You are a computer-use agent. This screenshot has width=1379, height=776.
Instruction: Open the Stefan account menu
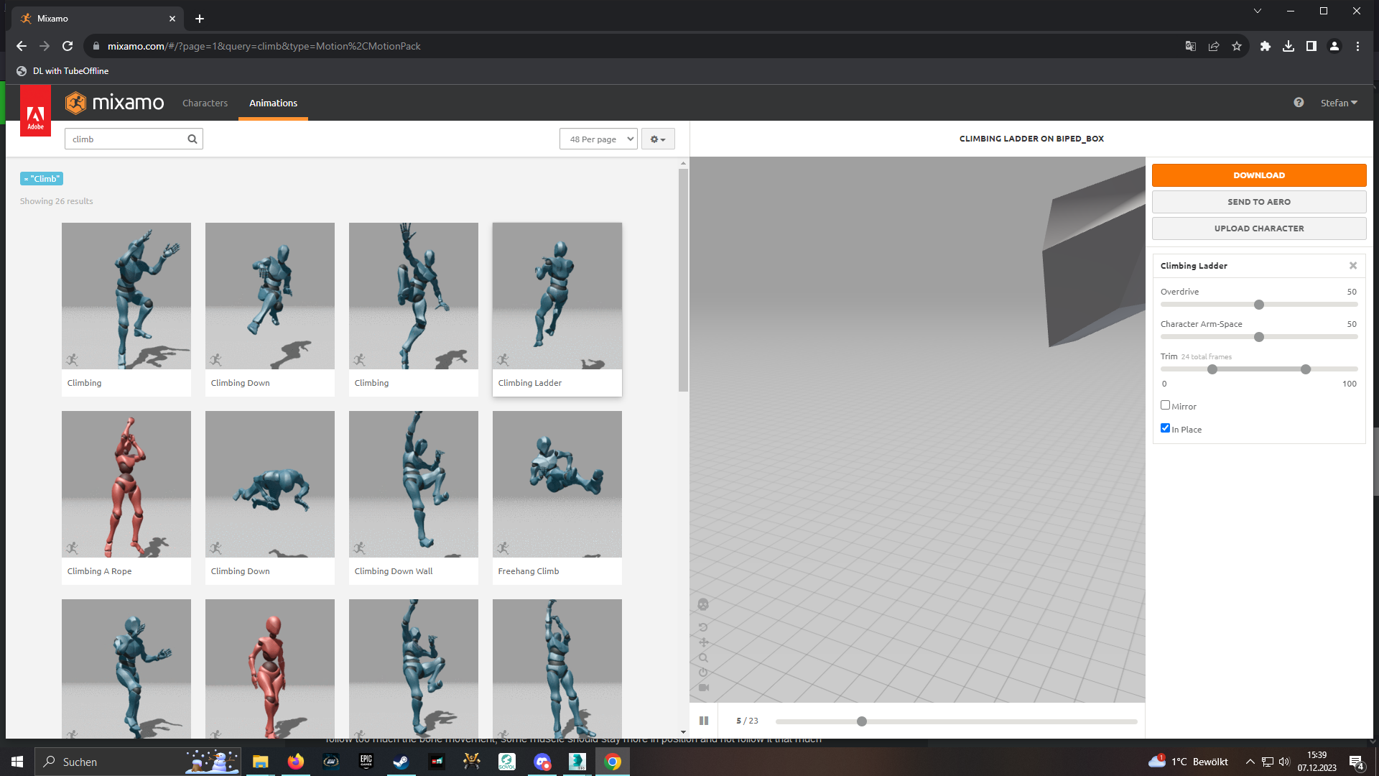(x=1339, y=103)
